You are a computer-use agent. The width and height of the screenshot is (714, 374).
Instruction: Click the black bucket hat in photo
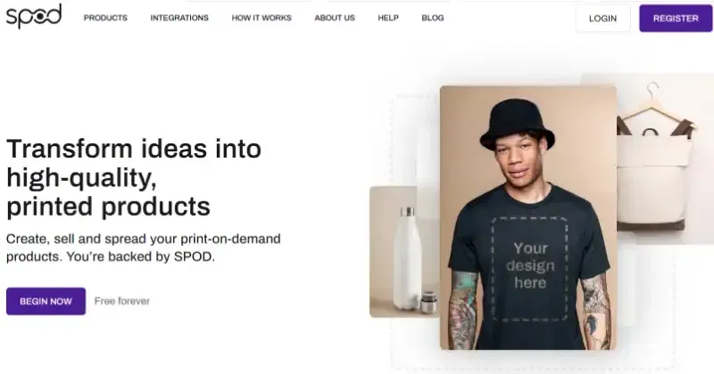click(x=518, y=124)
